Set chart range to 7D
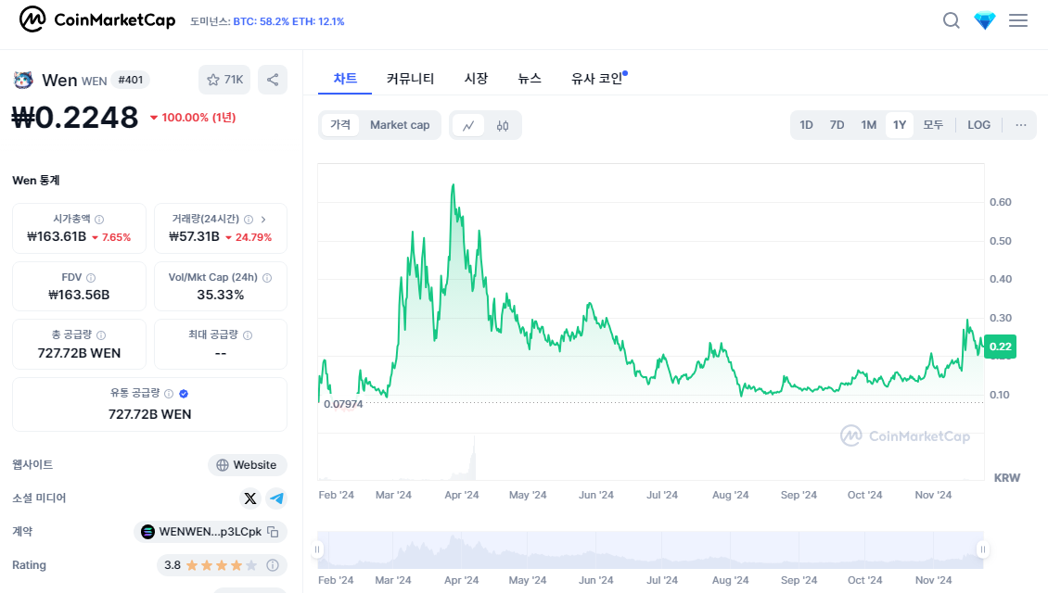1048x593 pixels. pos(837,125)
